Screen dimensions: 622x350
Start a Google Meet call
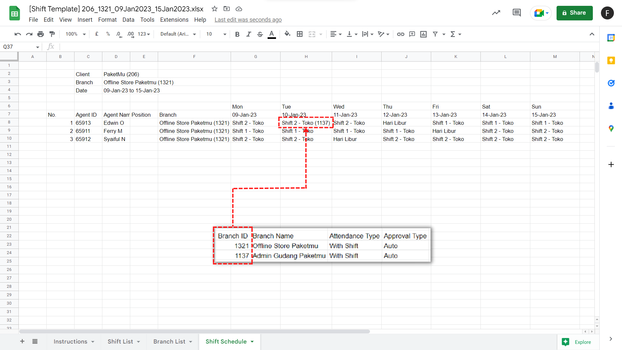point(541,13)
